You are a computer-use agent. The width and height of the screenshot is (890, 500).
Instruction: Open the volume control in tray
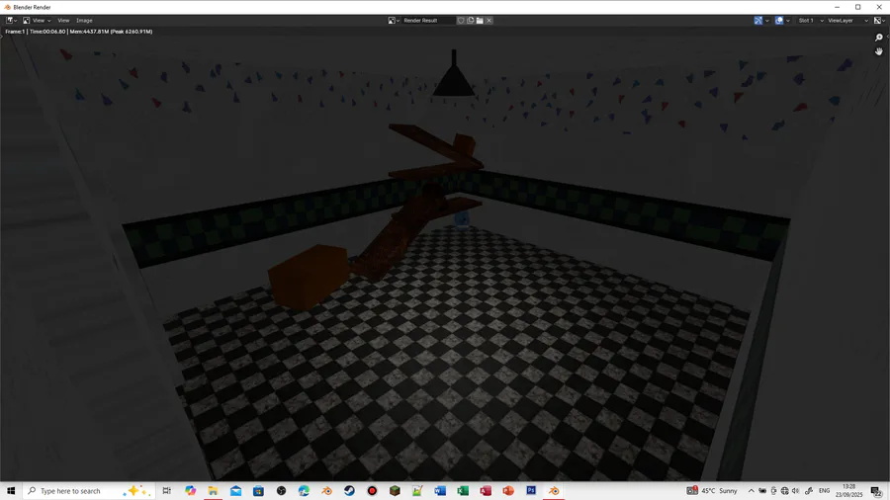pos(795,491)
